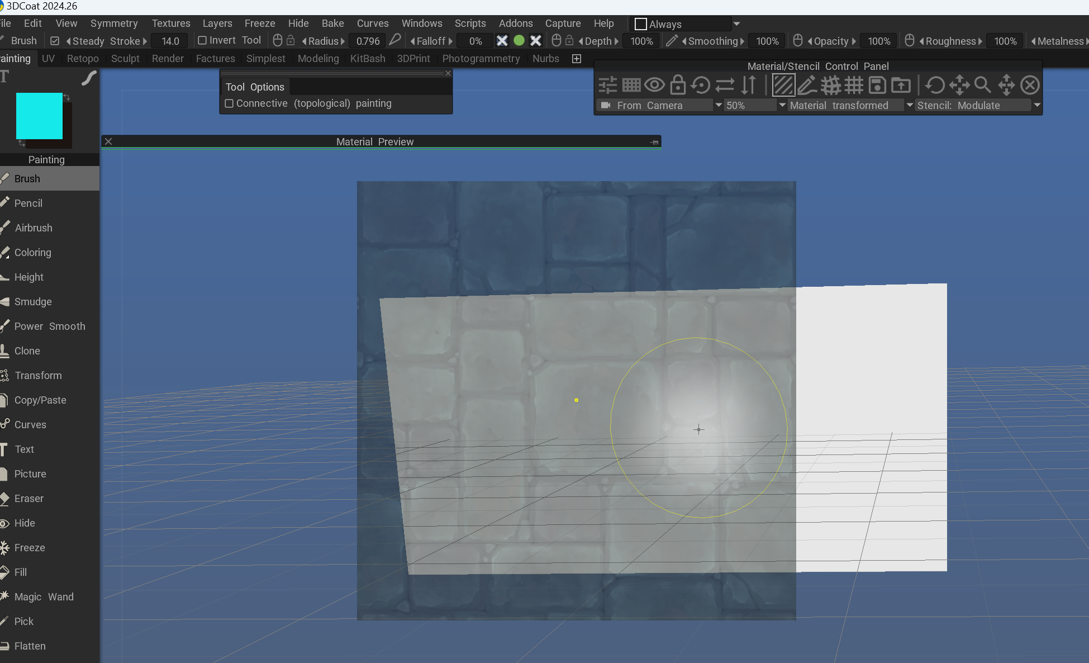Image resolution: width=1089 pixels, height=663 pixels.
Task: Open the Textures menu
Action: pyautogui.click(x=170, y=23)
